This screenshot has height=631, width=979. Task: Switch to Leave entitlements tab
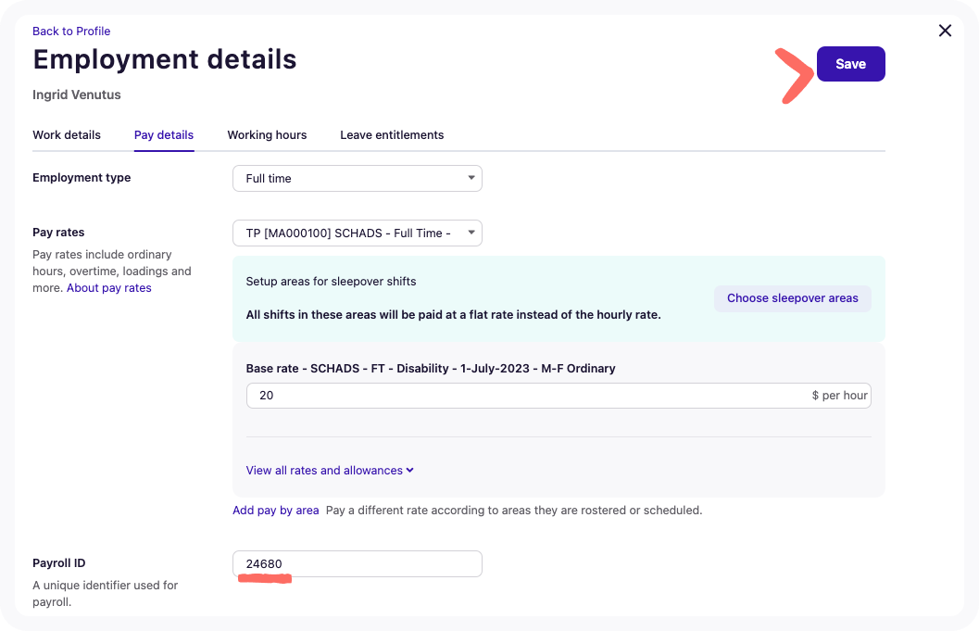pyautogui.click(x=392, y=135)
